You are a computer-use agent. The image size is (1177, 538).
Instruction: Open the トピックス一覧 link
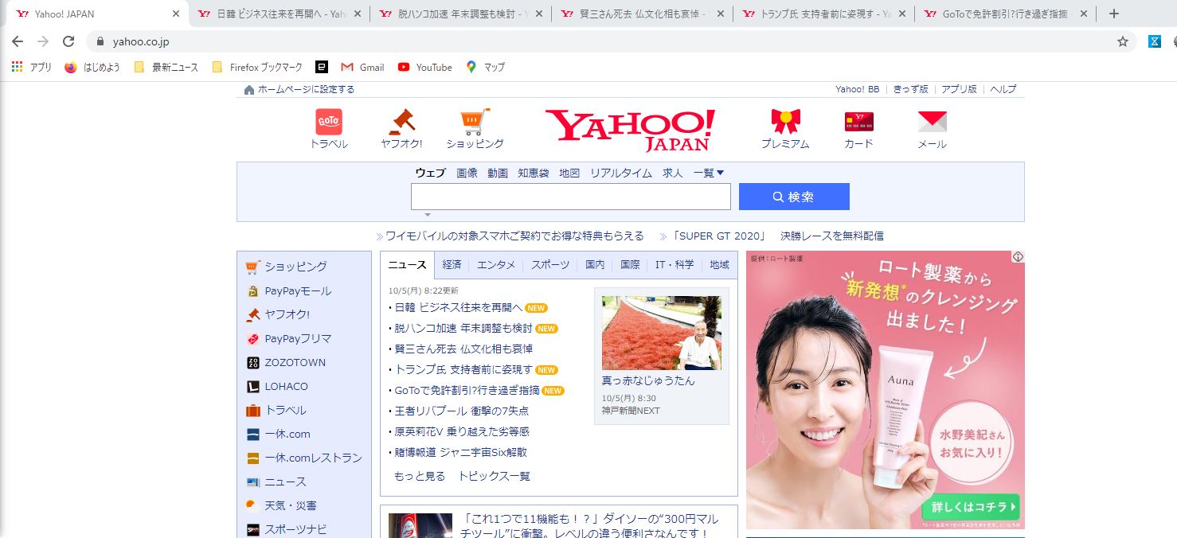coord(494,476)
